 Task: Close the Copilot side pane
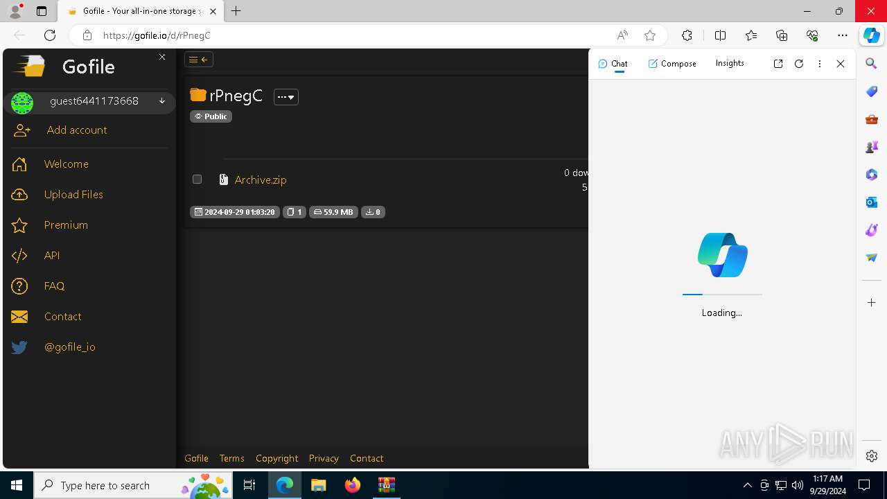click(x=841, y=64)
